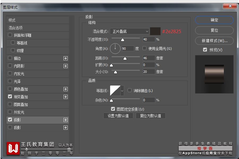Enable the 内发光 checkbox

point(10,73)
